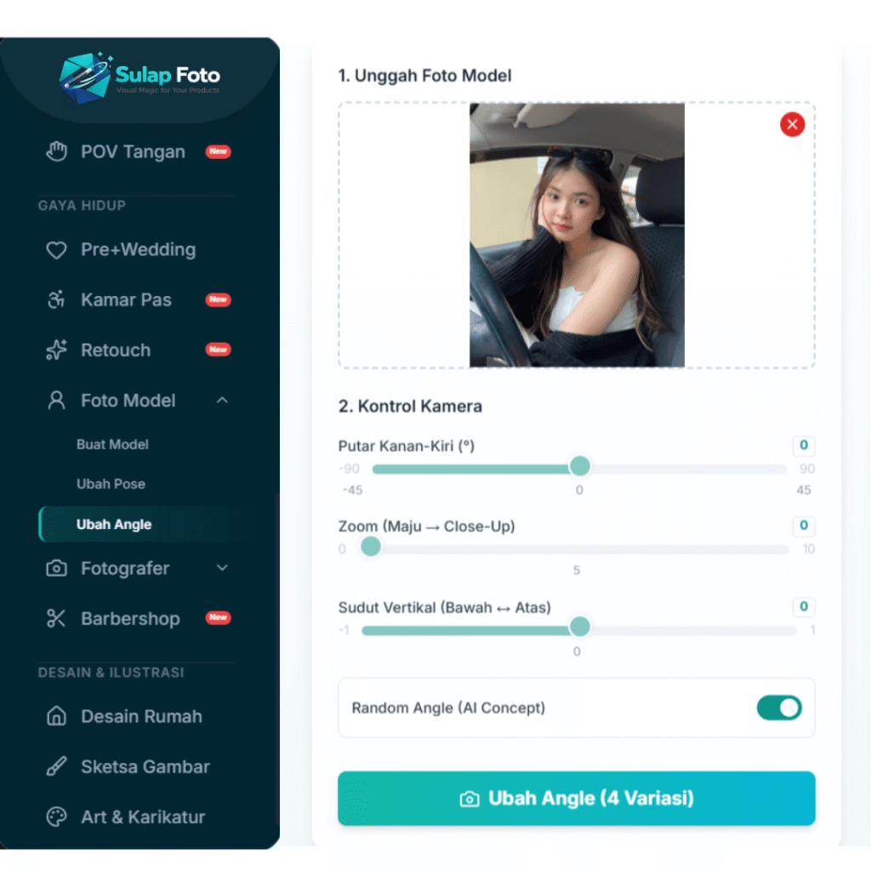Remove uploaded photo with red X button
The image size is (871, 871).
(792, 124)
